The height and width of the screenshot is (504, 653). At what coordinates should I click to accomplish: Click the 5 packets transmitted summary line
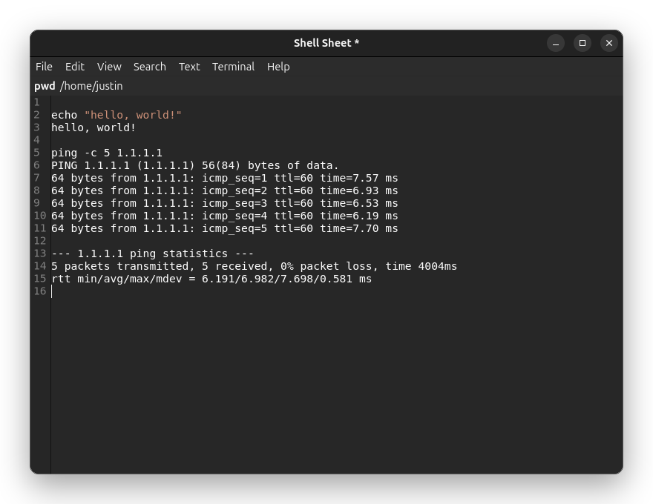254,266
